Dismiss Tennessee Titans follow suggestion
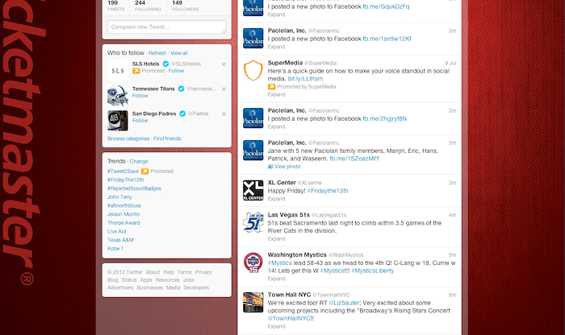The image size is (565, 335). point(224,89)
